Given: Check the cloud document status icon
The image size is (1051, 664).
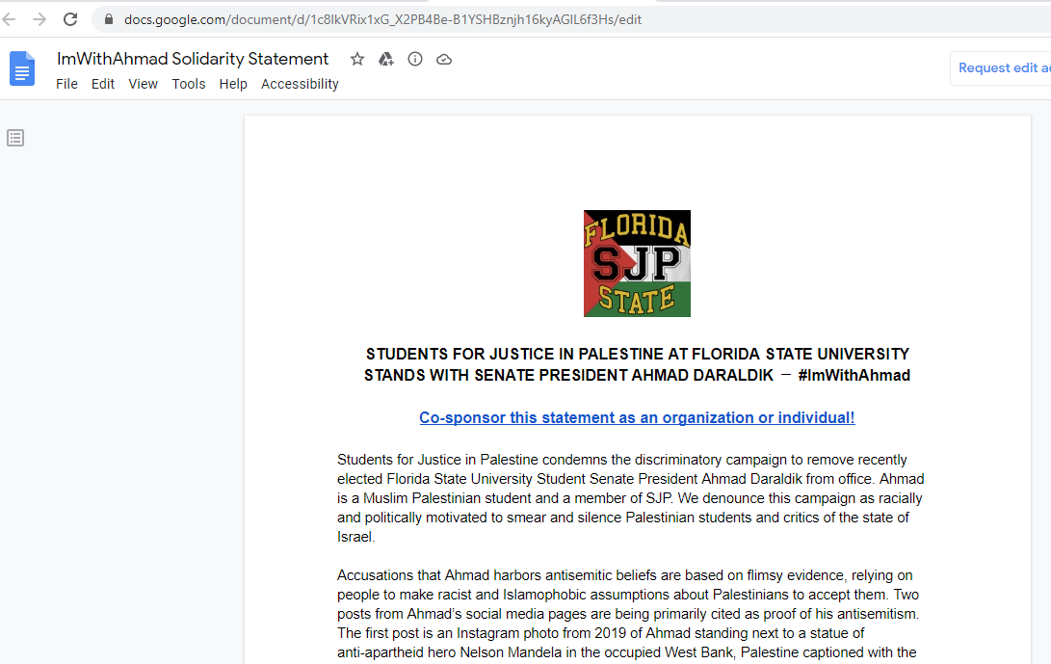Looking at the screenshot, I should tap(444, 59).
